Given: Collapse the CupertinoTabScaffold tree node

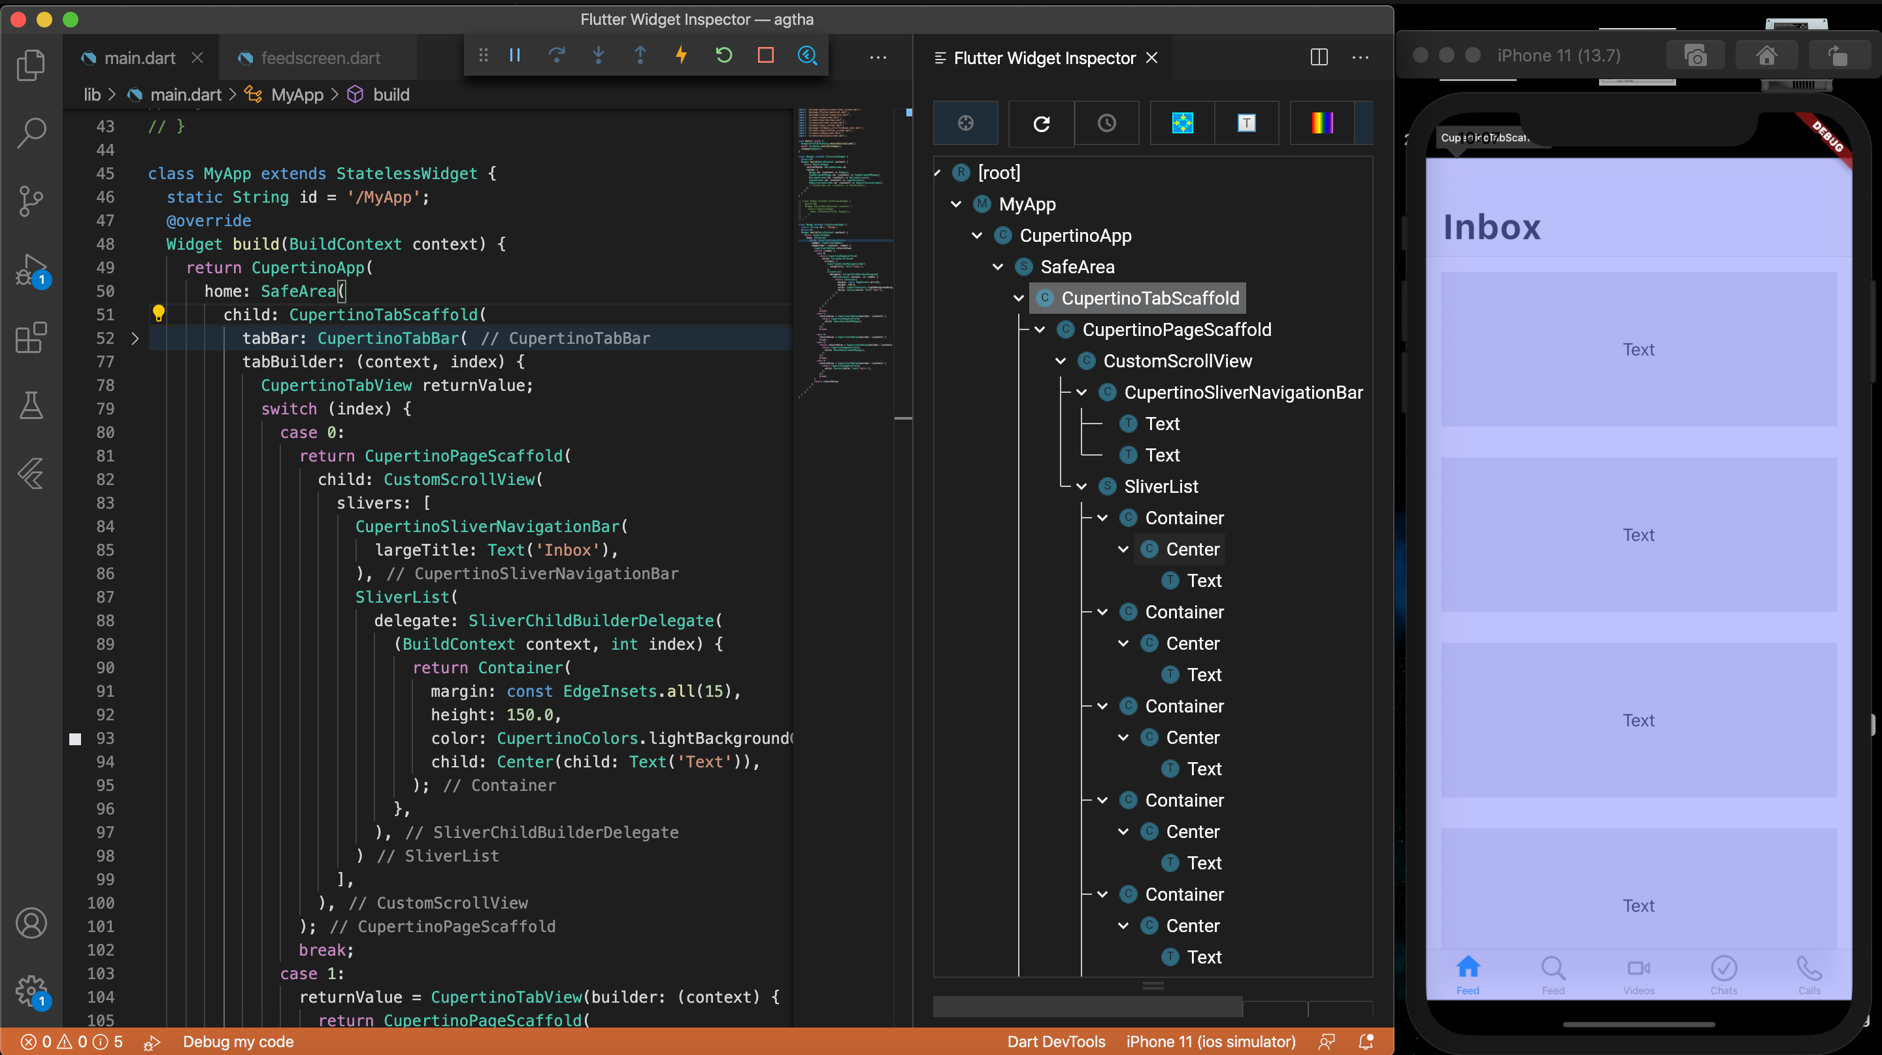Looking at the screenshot, I should 1019,297.
